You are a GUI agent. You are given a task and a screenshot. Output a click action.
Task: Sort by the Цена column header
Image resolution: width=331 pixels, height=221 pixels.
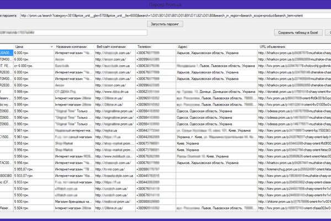coord(34,47)
